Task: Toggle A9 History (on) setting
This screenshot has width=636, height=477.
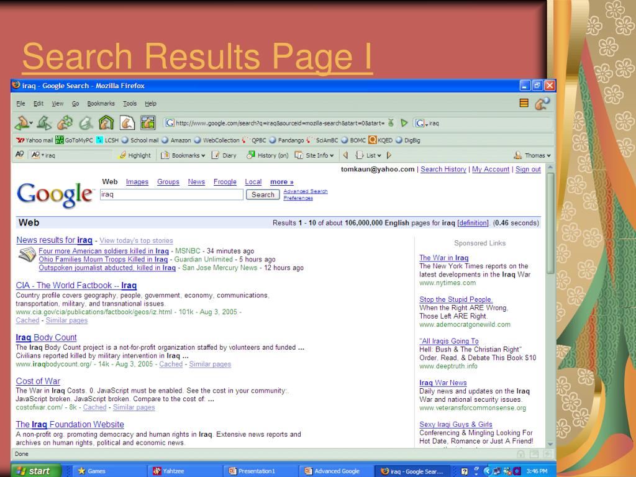Action: click(x=268, y=155)
